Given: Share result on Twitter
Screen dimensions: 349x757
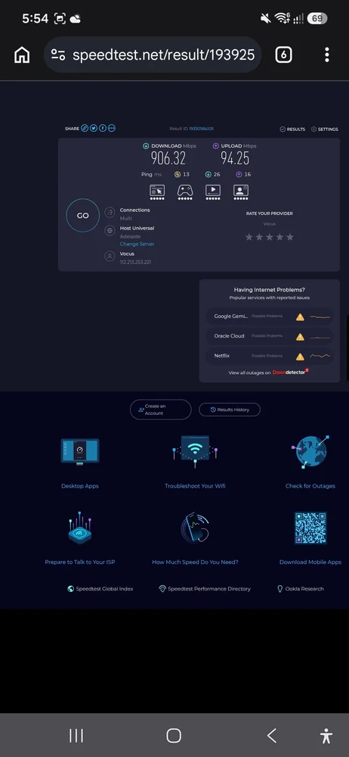Looking at the screenshot, I should click(94, 128).
